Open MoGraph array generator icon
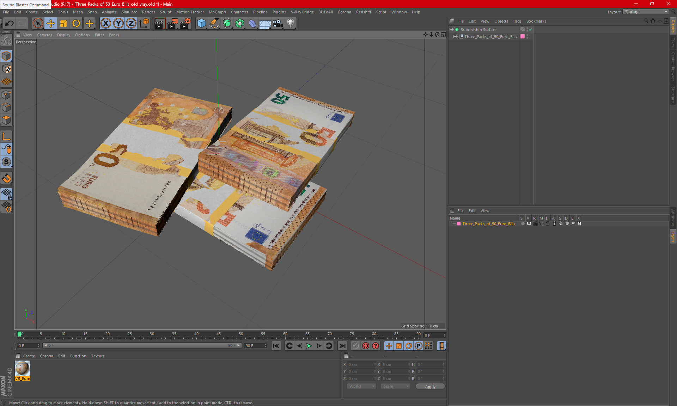Image resolution: width=677 pixels, height=406 pixels. pos(240,24)
